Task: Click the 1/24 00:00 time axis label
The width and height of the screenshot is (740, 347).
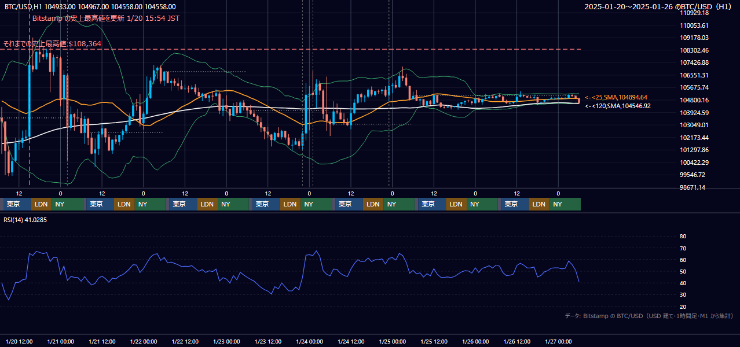Action: click(309, 341)
